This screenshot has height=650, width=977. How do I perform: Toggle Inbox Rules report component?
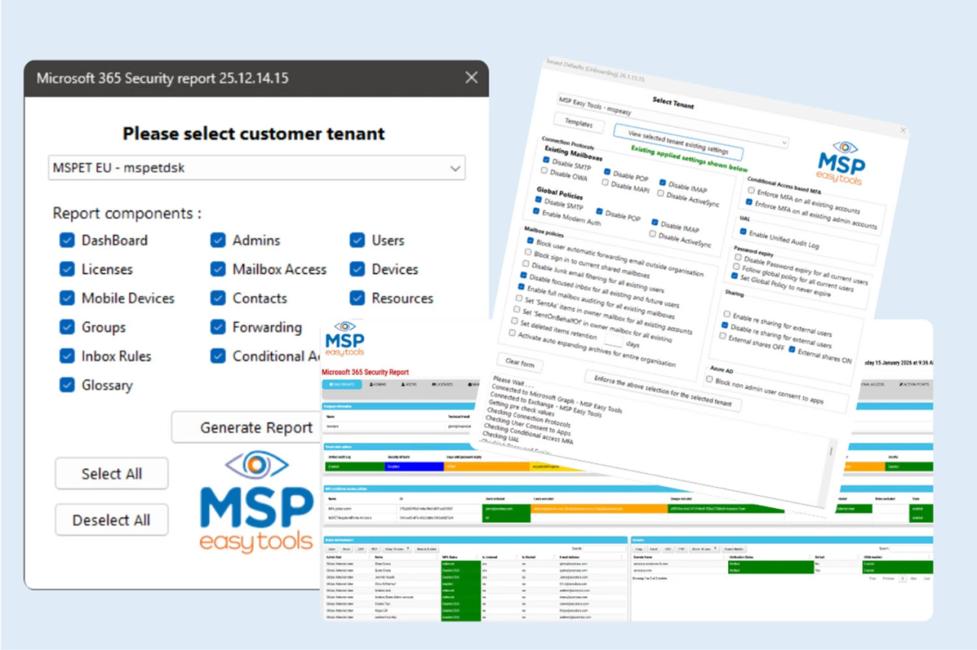coord(67,356)
